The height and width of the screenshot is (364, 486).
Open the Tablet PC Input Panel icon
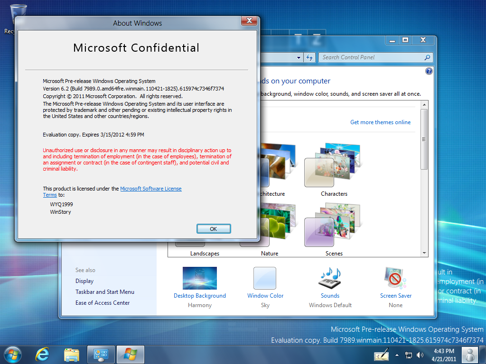tap(381, 355)
